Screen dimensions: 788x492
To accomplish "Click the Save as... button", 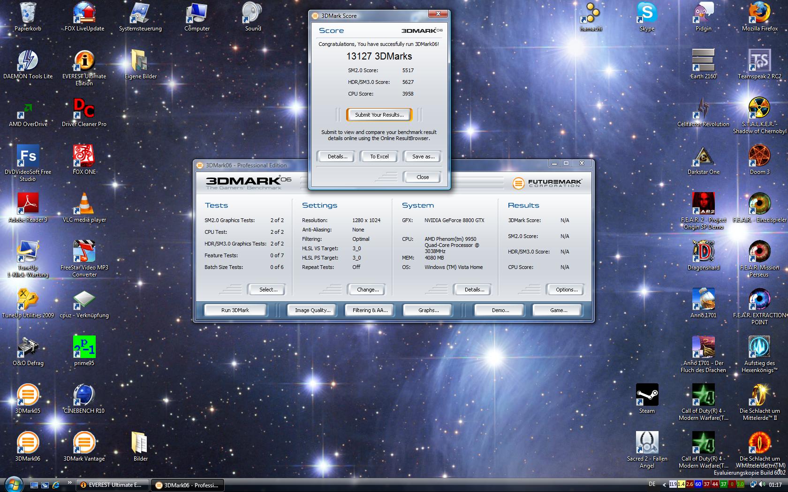I will tap(423, 157).
